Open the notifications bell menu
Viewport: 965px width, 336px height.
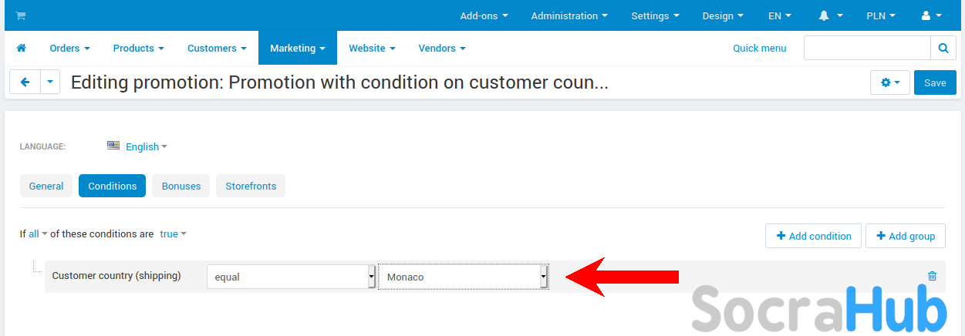pos(830,15)
